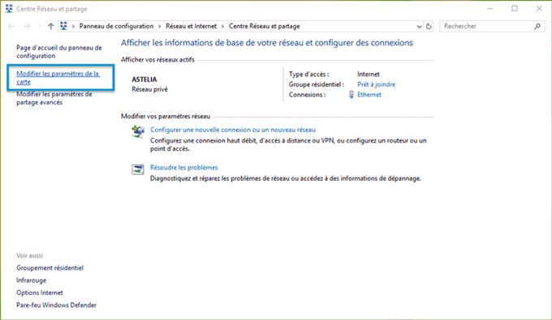
Task: Expand the chevron after Panneau de configuration
Action: [159, 27]
